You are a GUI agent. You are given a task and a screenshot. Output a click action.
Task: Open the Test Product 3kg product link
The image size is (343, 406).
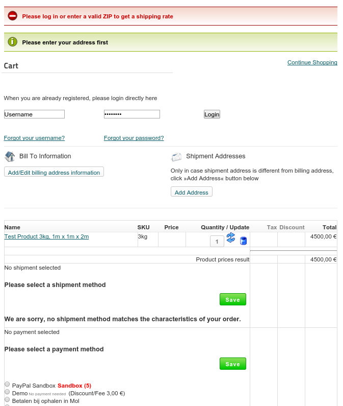46,236
